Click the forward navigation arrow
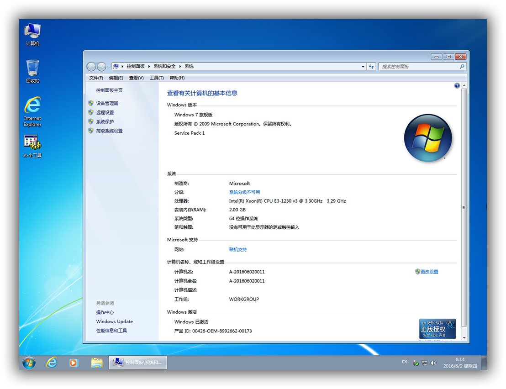Image resolution: width=506 pixels, height=389 pixels. tap(101, 67)
